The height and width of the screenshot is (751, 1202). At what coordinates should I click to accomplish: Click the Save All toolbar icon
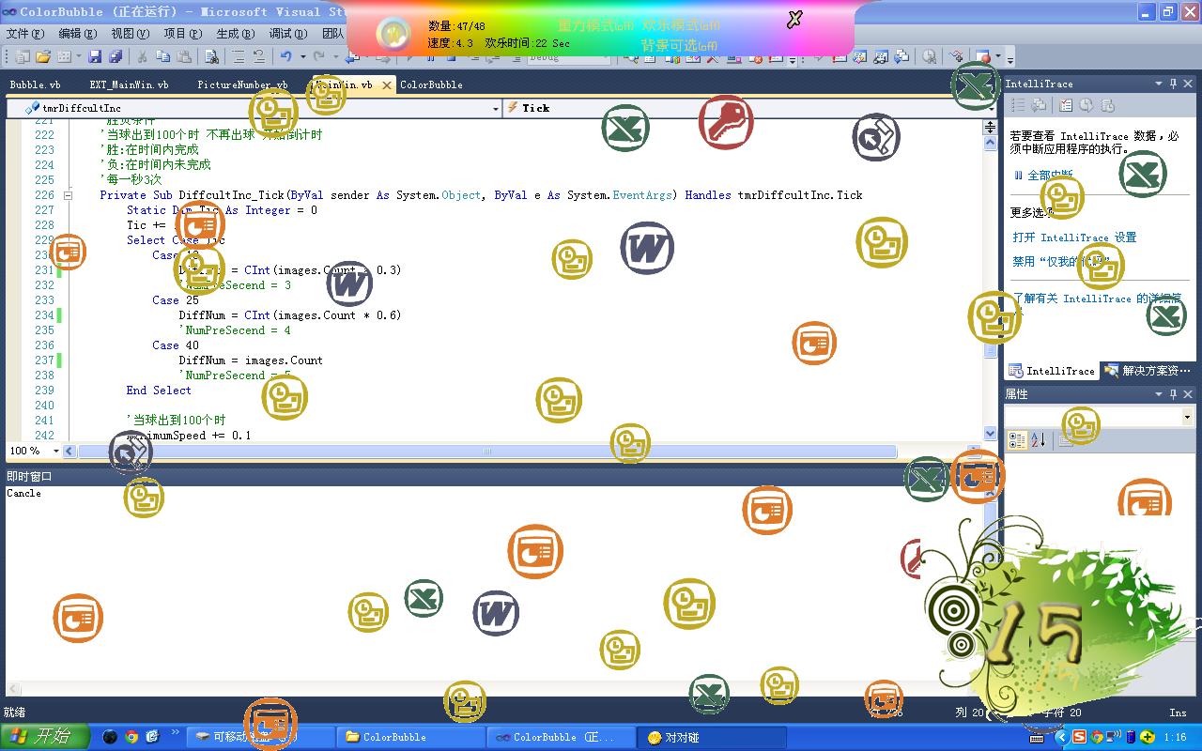point(115,57)
